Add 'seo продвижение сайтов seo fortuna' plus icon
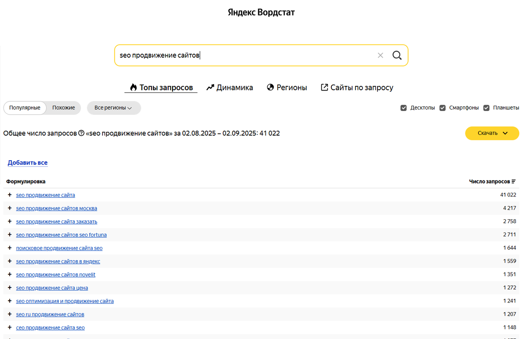Image resolution: width=528 pixels, height=339 pixels. pos(10,235)
